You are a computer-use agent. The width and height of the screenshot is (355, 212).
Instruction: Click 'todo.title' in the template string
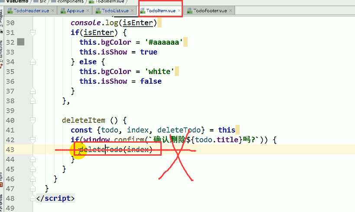pos(217,140)
